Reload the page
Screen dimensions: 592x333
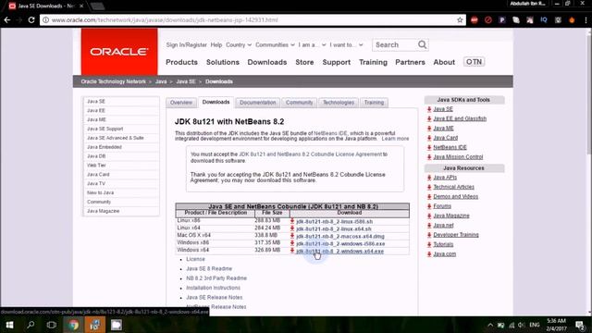click(x=31, y=20)
